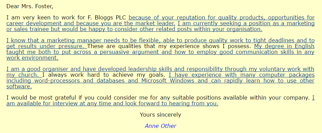Click the 'I am a good organiser' link
The image size is (322, 133).
(x=160, y=69)
